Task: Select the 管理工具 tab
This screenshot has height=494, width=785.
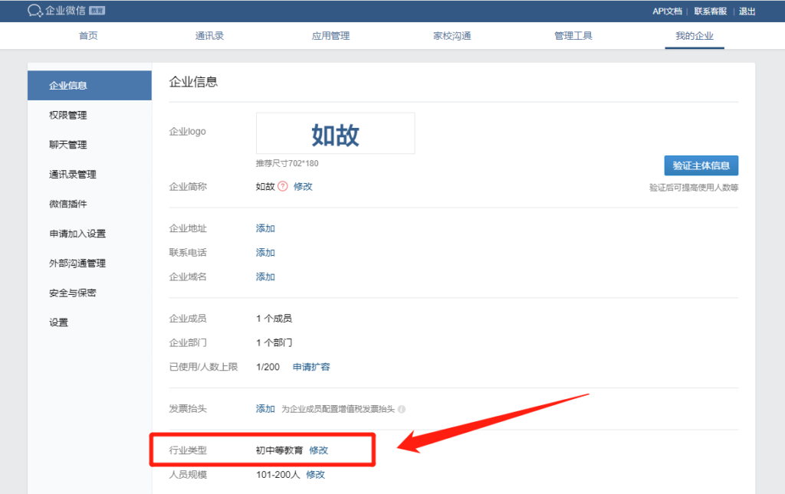Action: point(573,35)
